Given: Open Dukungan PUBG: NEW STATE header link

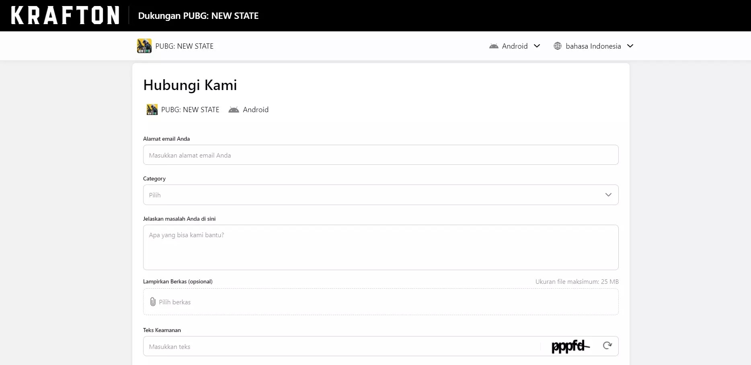Looking at the screenshot, I should click(198, 16).
